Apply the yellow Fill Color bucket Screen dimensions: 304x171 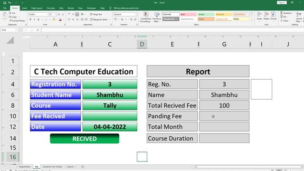(x=54, y=19)
